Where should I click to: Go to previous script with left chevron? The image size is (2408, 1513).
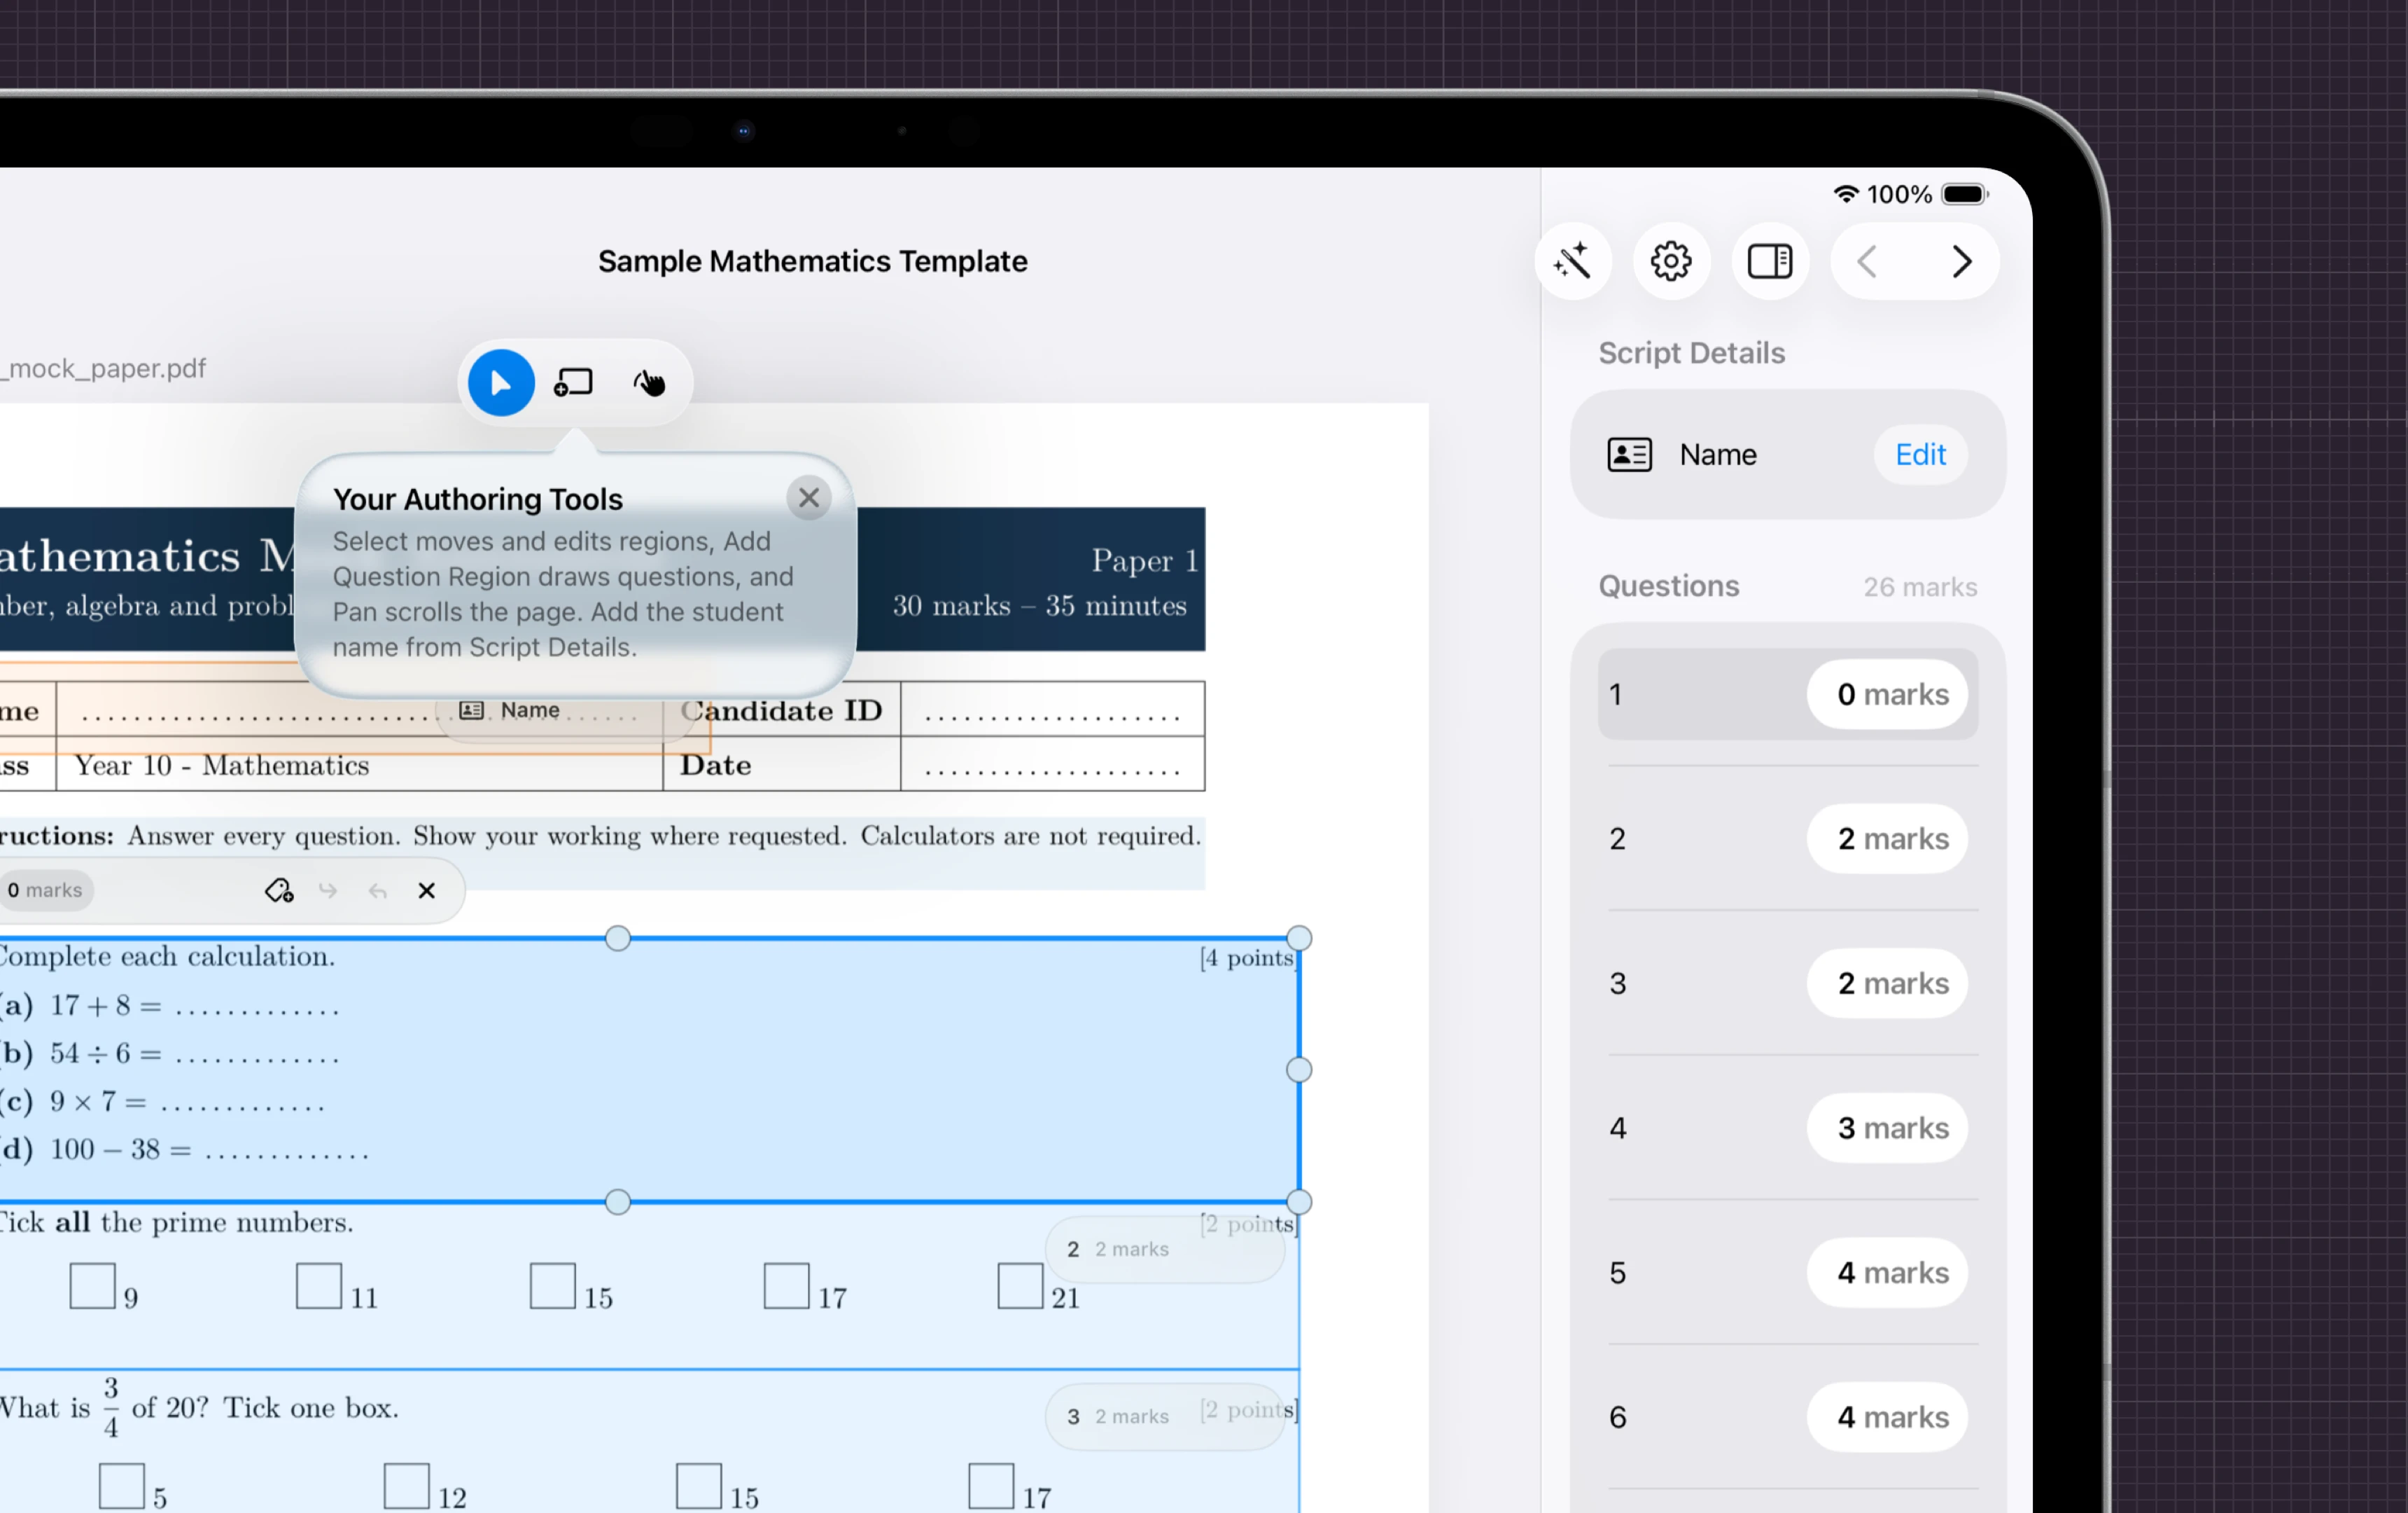click(x=1867, y=262)
